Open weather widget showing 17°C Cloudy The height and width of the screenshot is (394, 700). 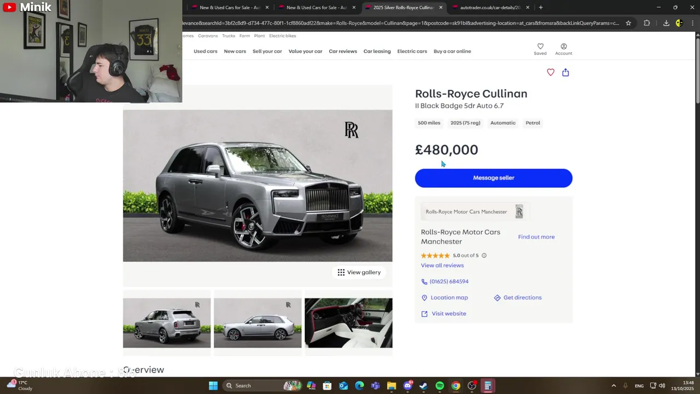coord(20,386)
